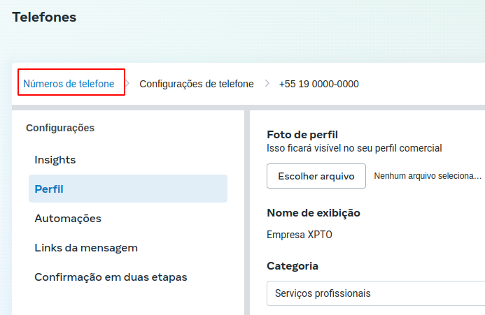
Task: Click chevron before the phone number breadcrumb
Action: click(x=267, y=83)
